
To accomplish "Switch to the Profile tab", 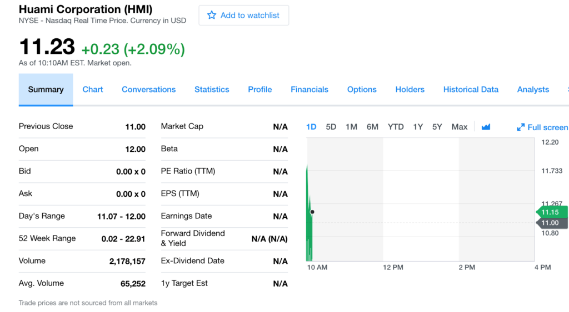I will pyautogui.click(x=259, y=89).
